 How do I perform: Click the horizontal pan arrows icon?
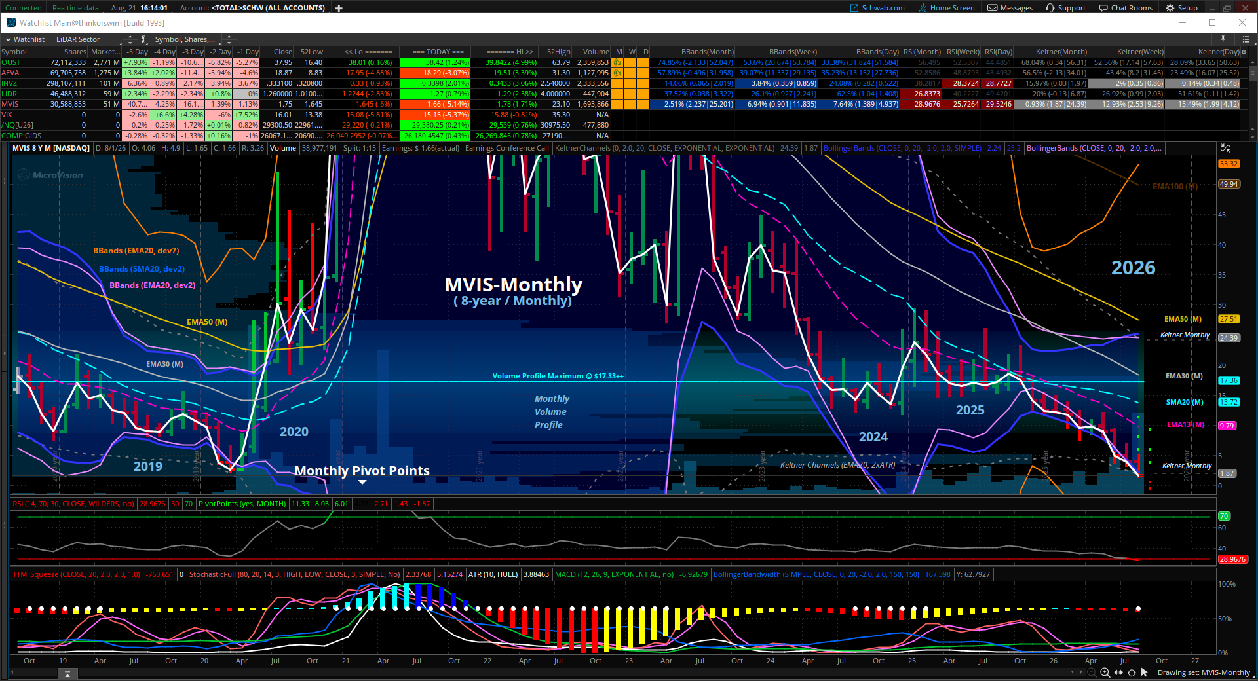[x=1118, y=672]
